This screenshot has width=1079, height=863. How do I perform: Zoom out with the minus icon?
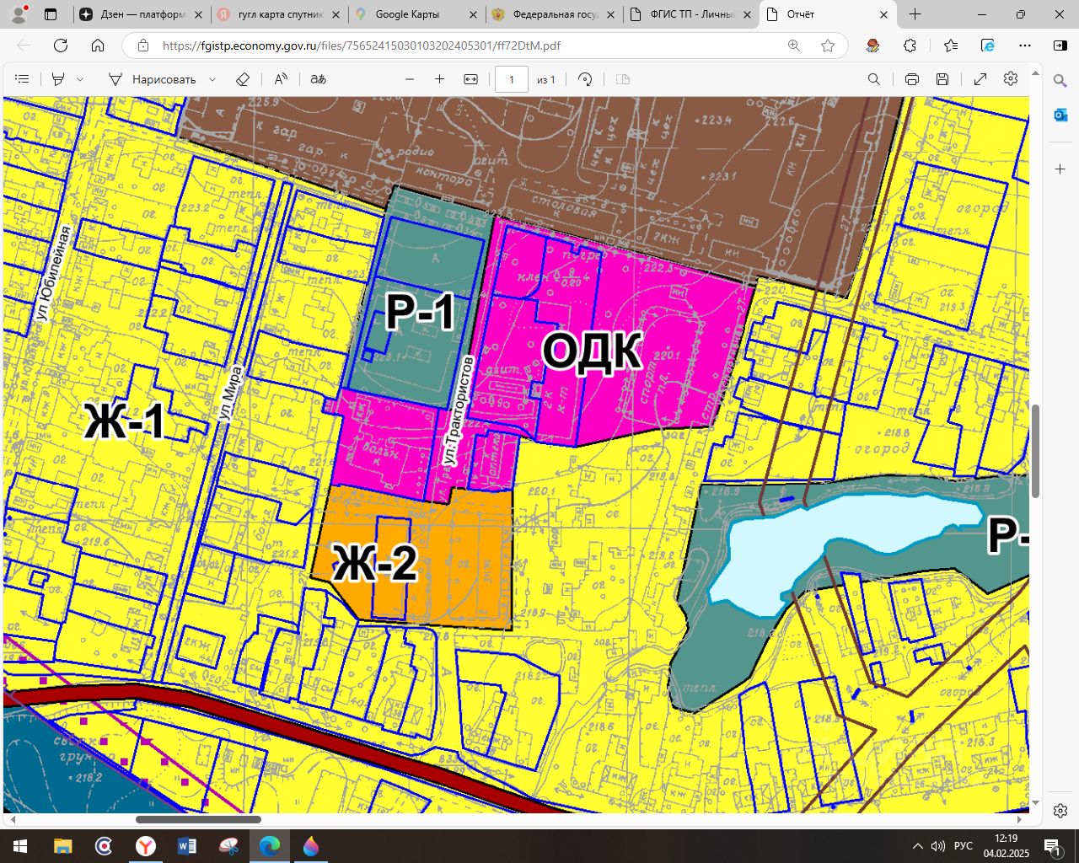coord(410,79)
